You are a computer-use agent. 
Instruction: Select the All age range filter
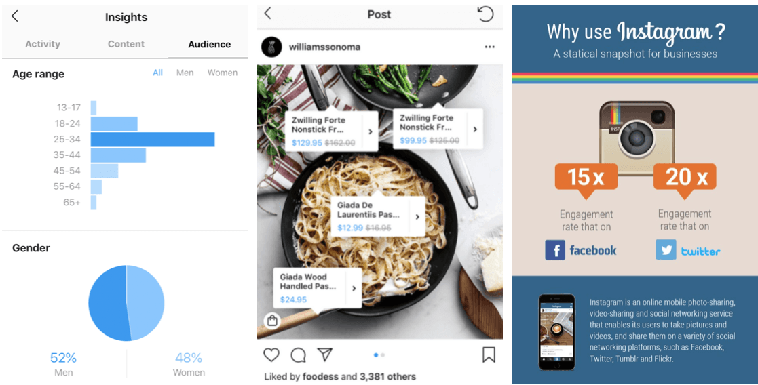pos(157,73)
